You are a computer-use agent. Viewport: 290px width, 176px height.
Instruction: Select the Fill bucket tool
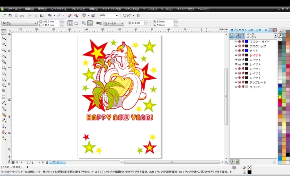(x=4, y=132)
